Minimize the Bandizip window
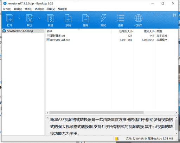The width and height of the screenshot is (180, 143). [x=153, y=3]
